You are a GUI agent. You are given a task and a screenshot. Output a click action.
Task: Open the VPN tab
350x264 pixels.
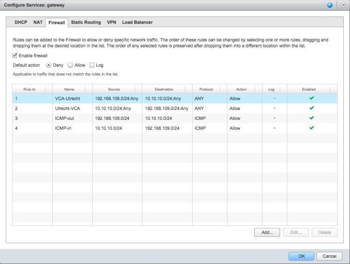(111, 22)
